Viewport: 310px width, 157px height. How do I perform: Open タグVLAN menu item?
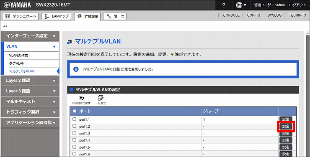17,63
